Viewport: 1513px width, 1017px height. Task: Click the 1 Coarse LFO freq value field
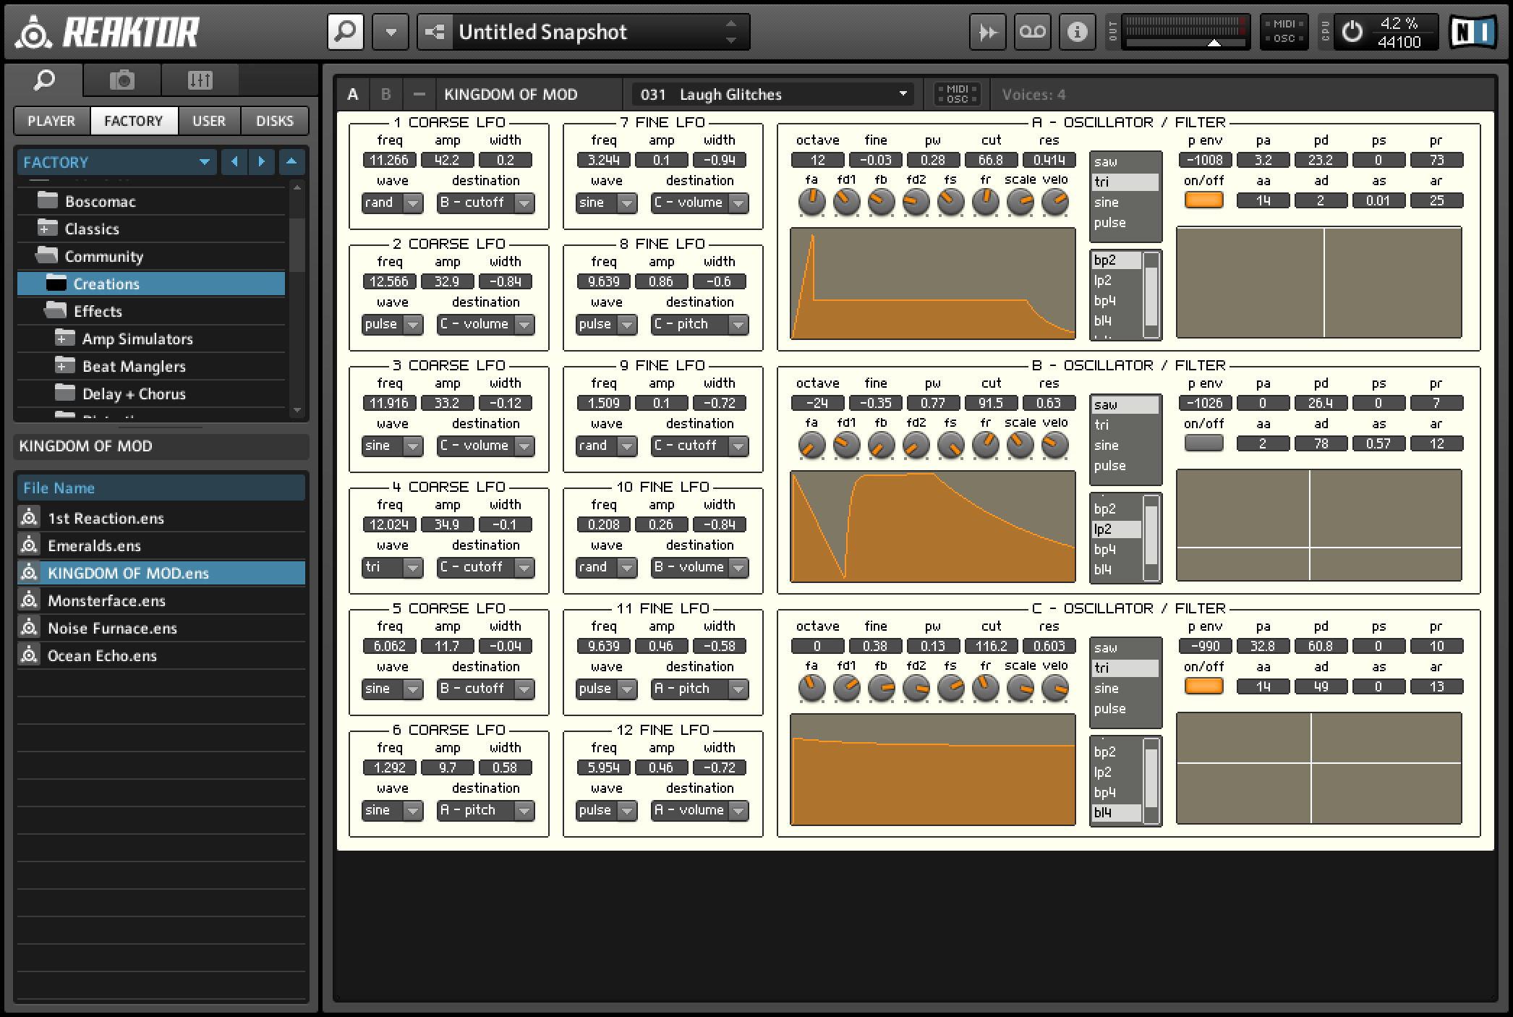pyautogui.click(x=389, y=161)
